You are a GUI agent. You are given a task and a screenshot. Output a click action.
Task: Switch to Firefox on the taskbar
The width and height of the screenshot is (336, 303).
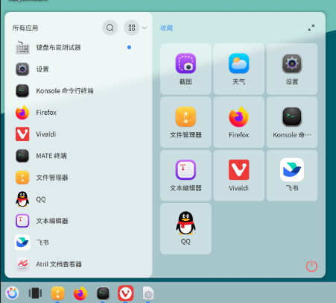[x=80, y=293]
